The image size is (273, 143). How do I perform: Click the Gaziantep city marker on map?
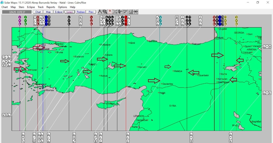tap(161, 84)
